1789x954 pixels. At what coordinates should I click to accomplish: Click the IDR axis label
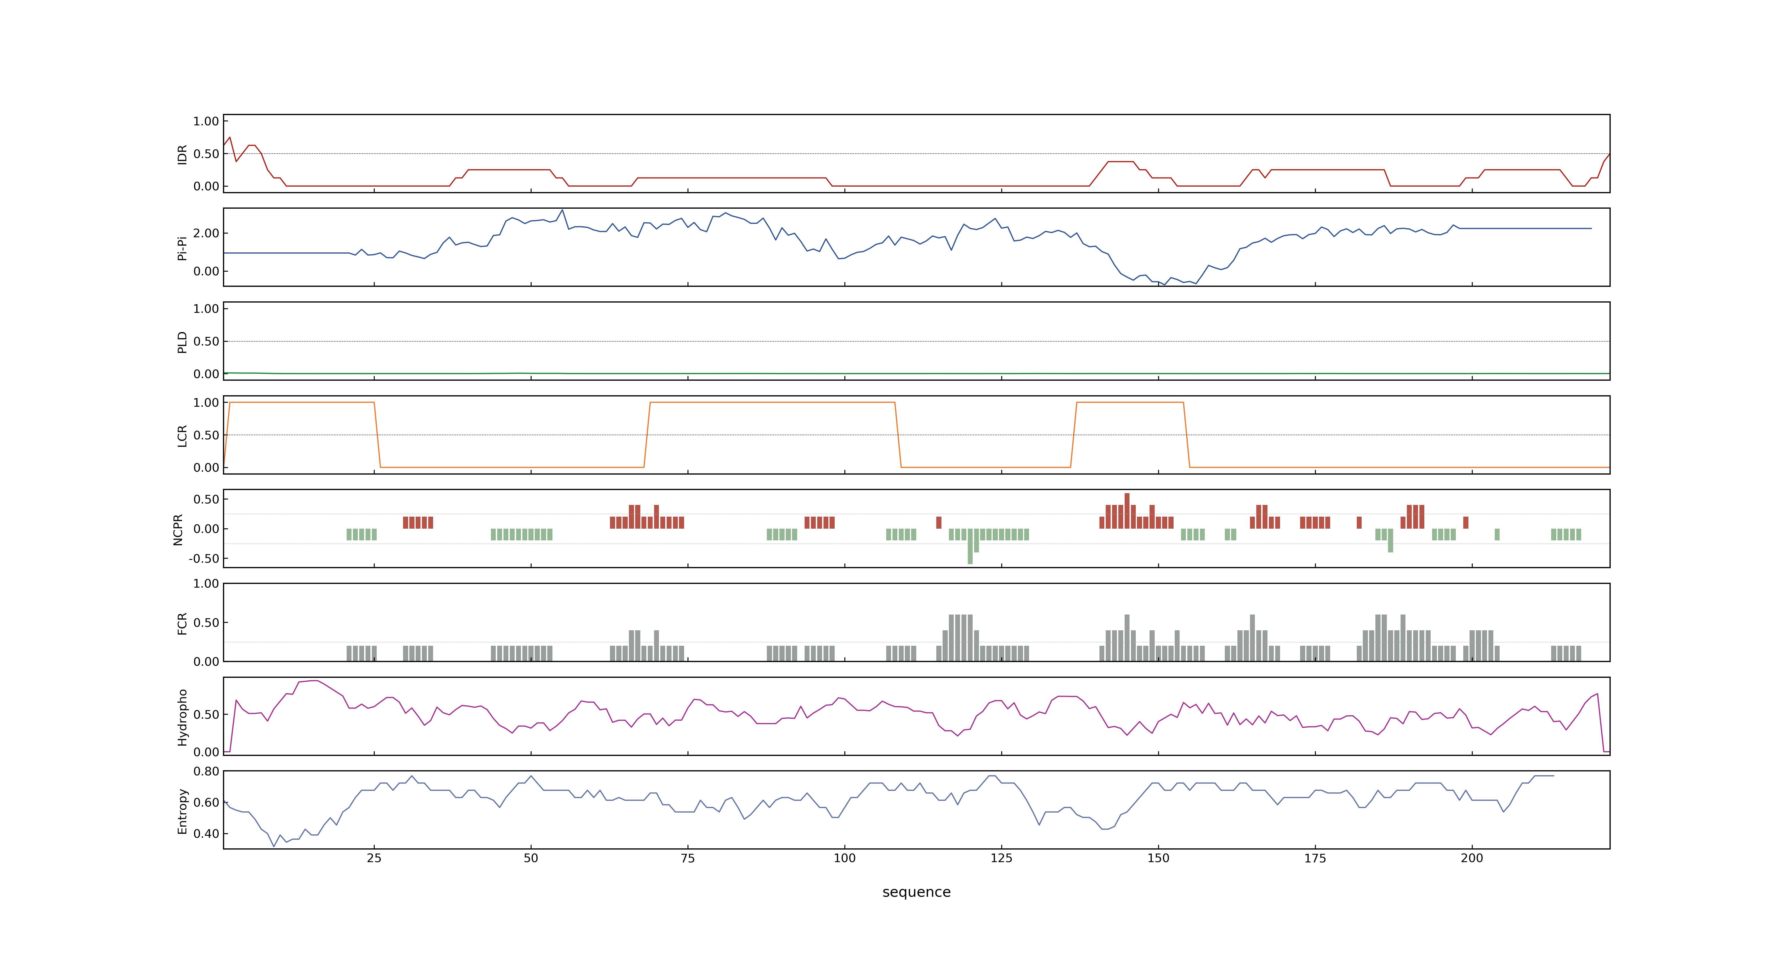click(x=182, y=154)
